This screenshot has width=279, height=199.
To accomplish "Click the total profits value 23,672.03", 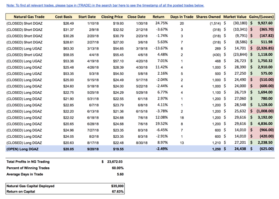I will click(x=115, y=162).
